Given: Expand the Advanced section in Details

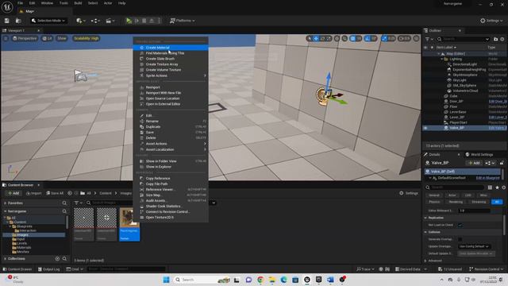Looking at the screenshot, I should (x=425, y=261).
